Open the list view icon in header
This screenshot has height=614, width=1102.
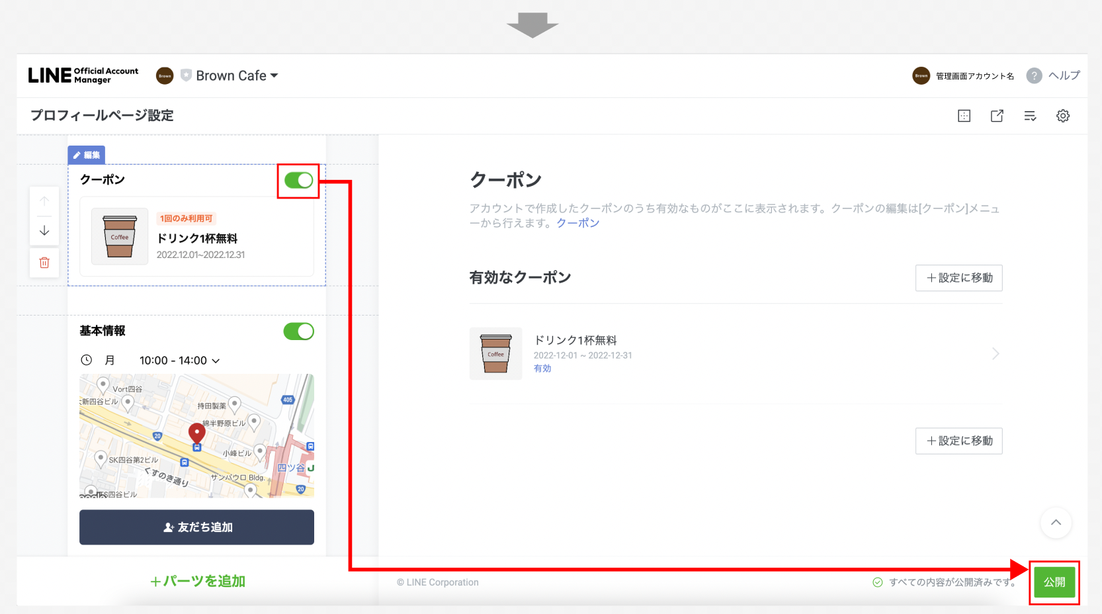pos(1030,116)
